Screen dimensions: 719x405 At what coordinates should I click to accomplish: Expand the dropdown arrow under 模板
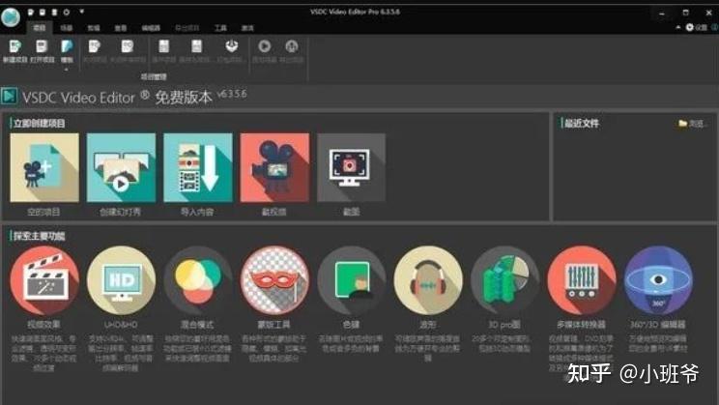[67, 70]
